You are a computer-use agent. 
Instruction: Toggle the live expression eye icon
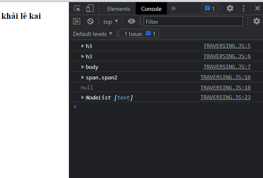[x=131, y=21]
